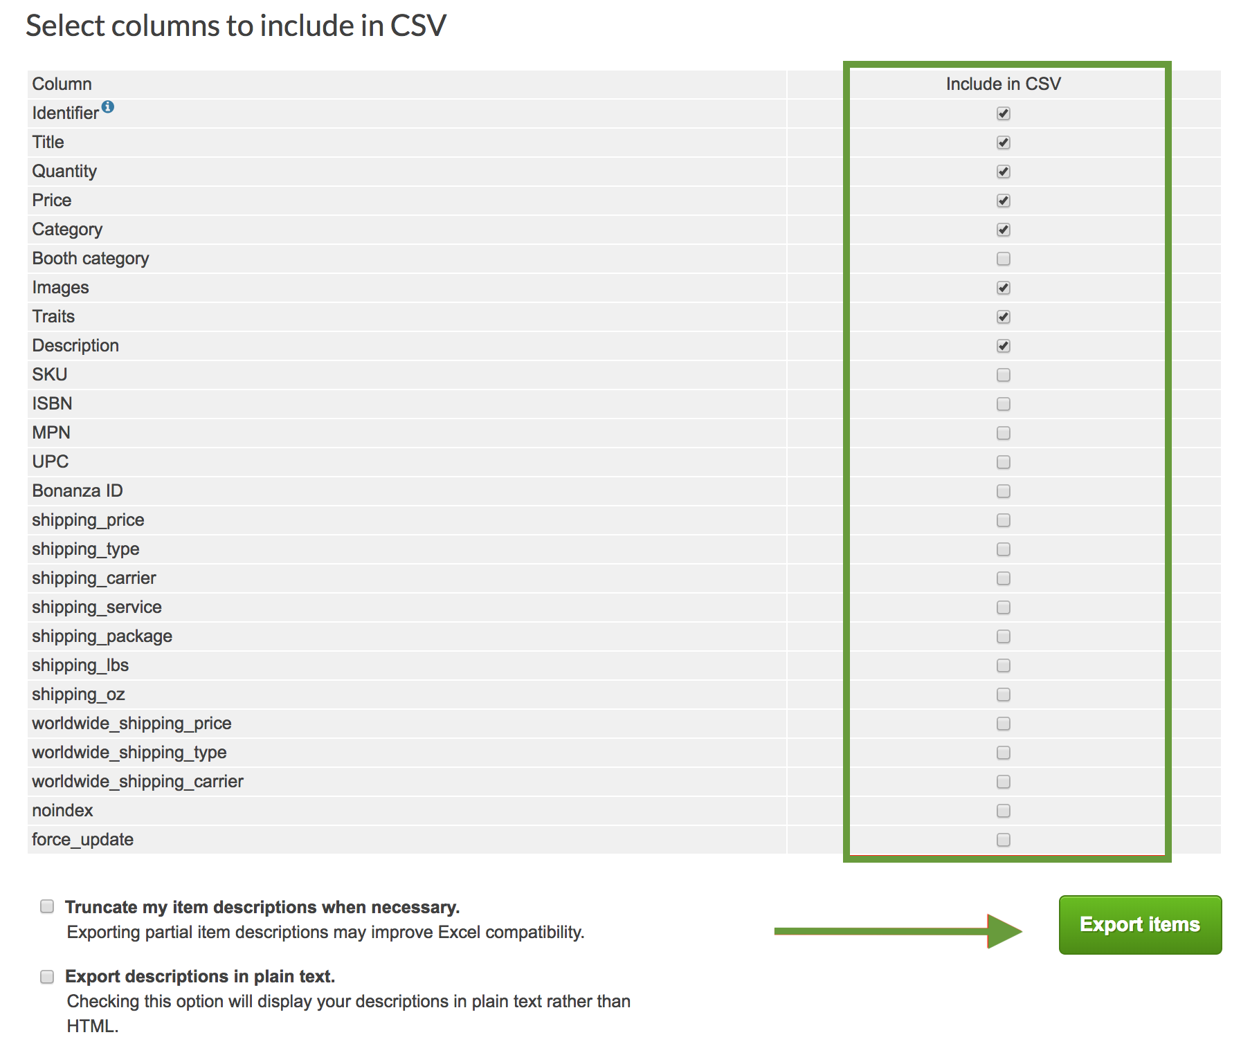Check the SKU include checkbox
The height and width of the screenshot is (1046, 1250).
coord(1003,375)
